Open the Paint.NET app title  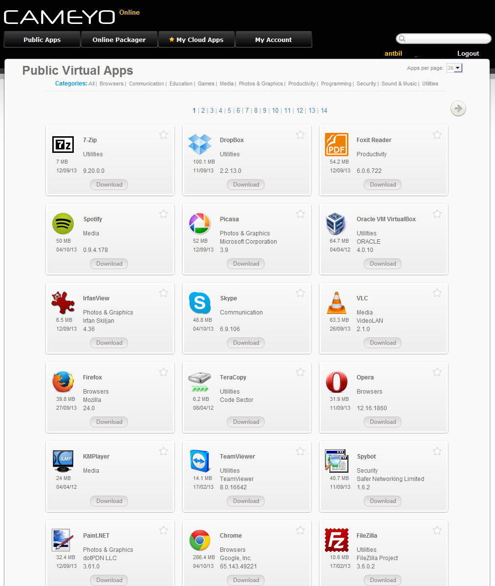point(96,536)
